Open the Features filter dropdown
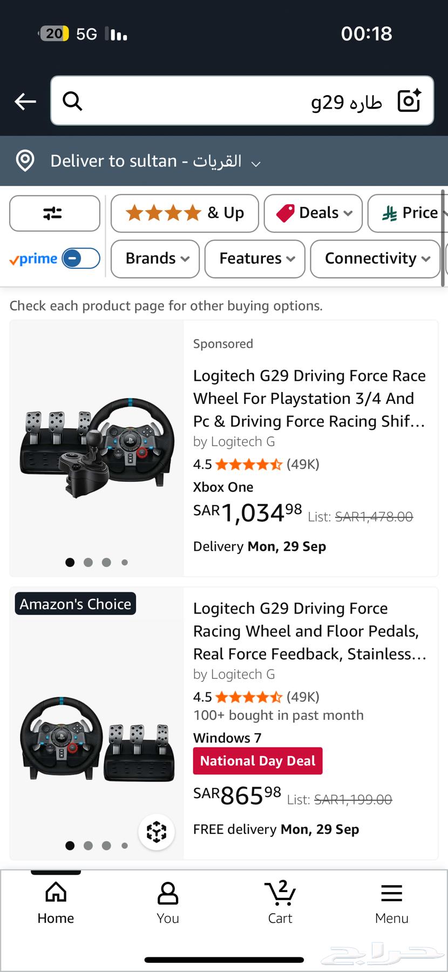Viewport: 448px width, 972px height. click(255, 259)
